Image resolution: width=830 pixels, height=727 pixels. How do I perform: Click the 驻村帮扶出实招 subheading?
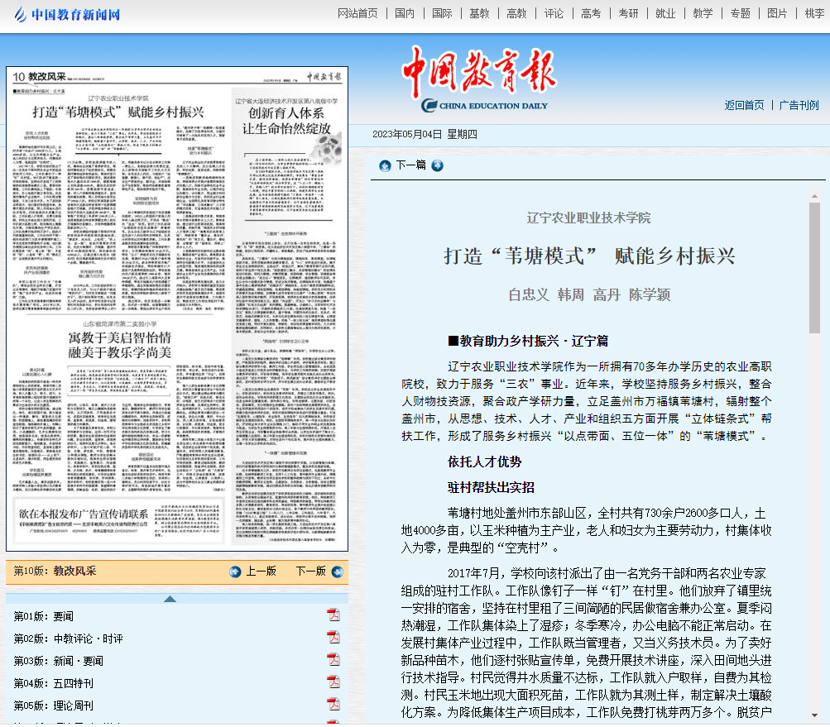(491, 487)
